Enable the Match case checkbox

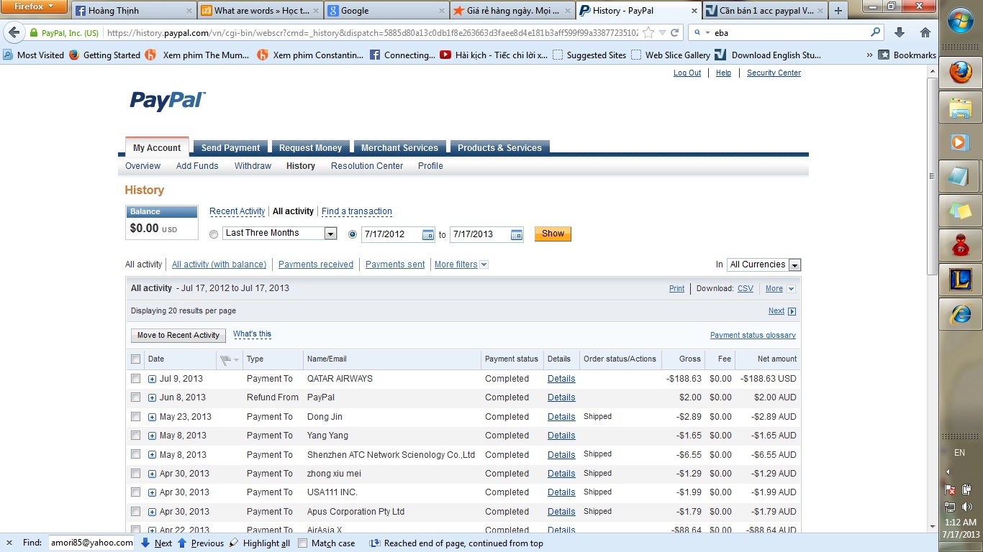click(302, 543)
